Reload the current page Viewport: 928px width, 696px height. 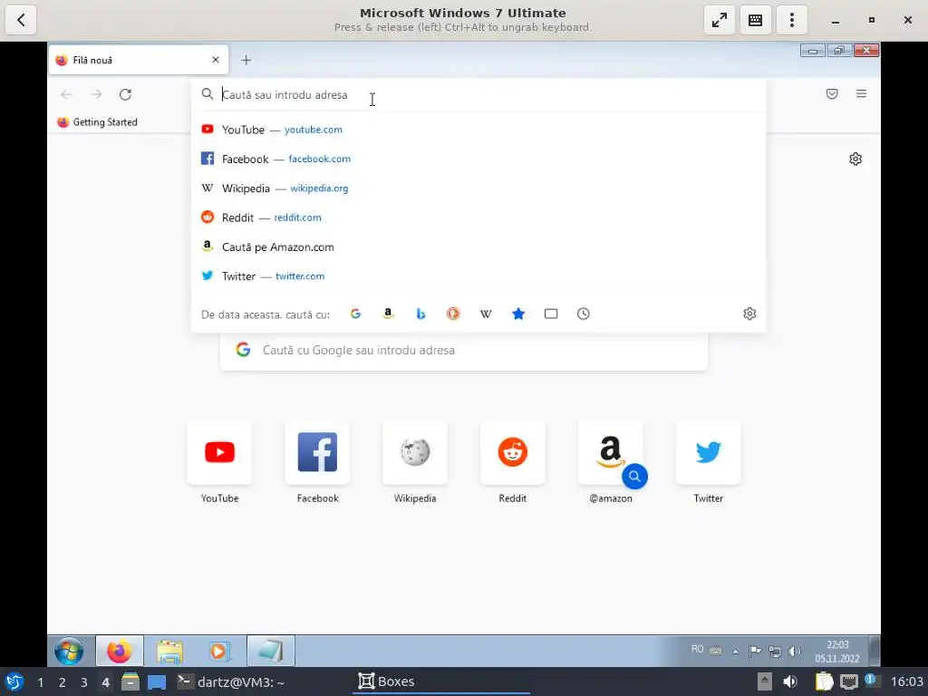tap(125, 94)
